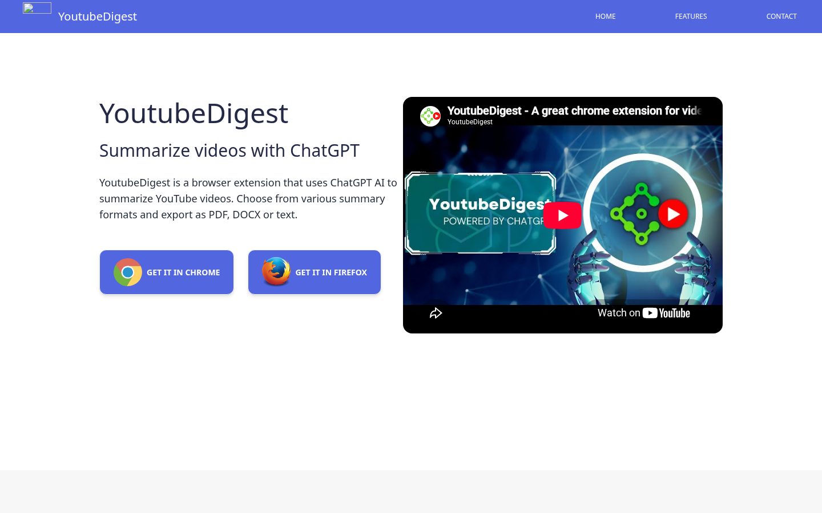
Task: Open the YoutubeDigest brand link in the header
Action: coord(98,17)
